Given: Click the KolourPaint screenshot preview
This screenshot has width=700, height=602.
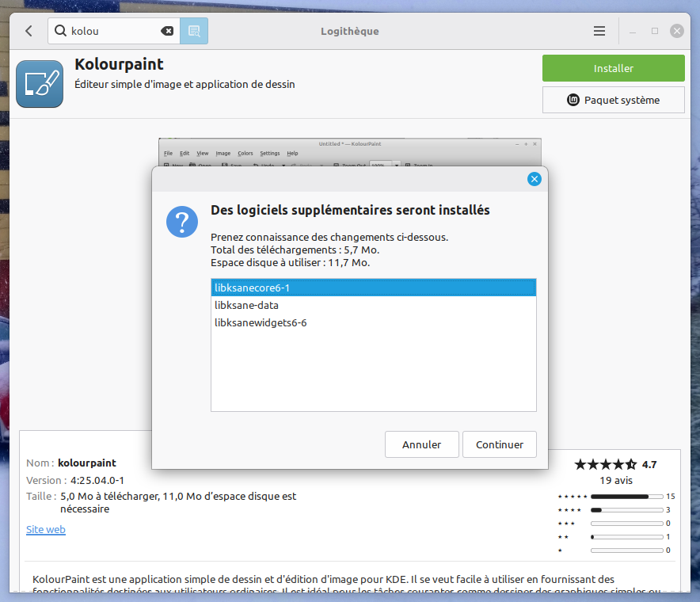Looking at the screenshot, I should tap(349, 152).
